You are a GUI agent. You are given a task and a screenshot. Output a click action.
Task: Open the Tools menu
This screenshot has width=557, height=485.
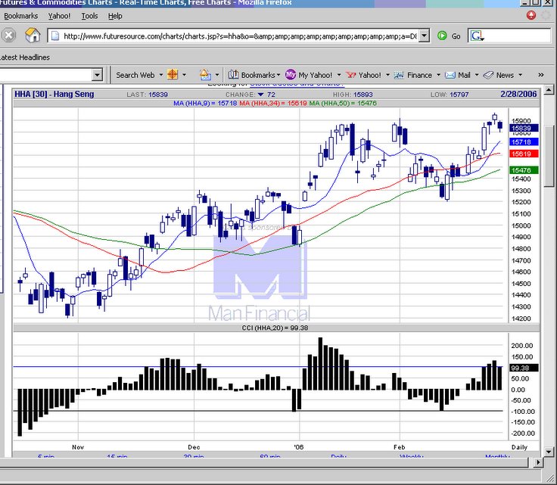coord(89,16)
